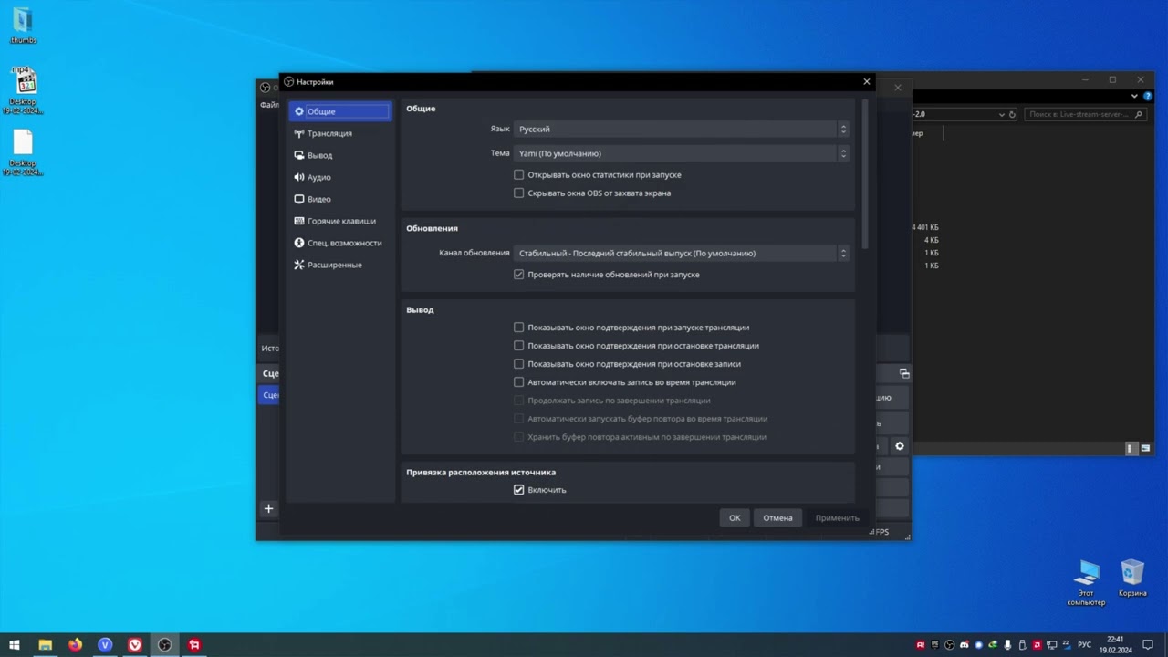
Task: Open the Файл menu in the OBS window
Action: 269,105
